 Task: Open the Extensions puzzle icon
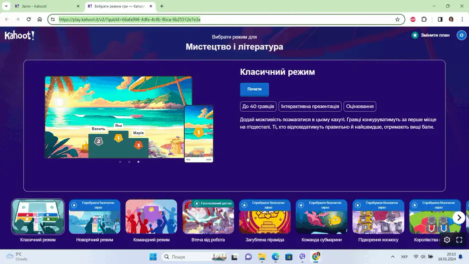(x=424, y=19)
